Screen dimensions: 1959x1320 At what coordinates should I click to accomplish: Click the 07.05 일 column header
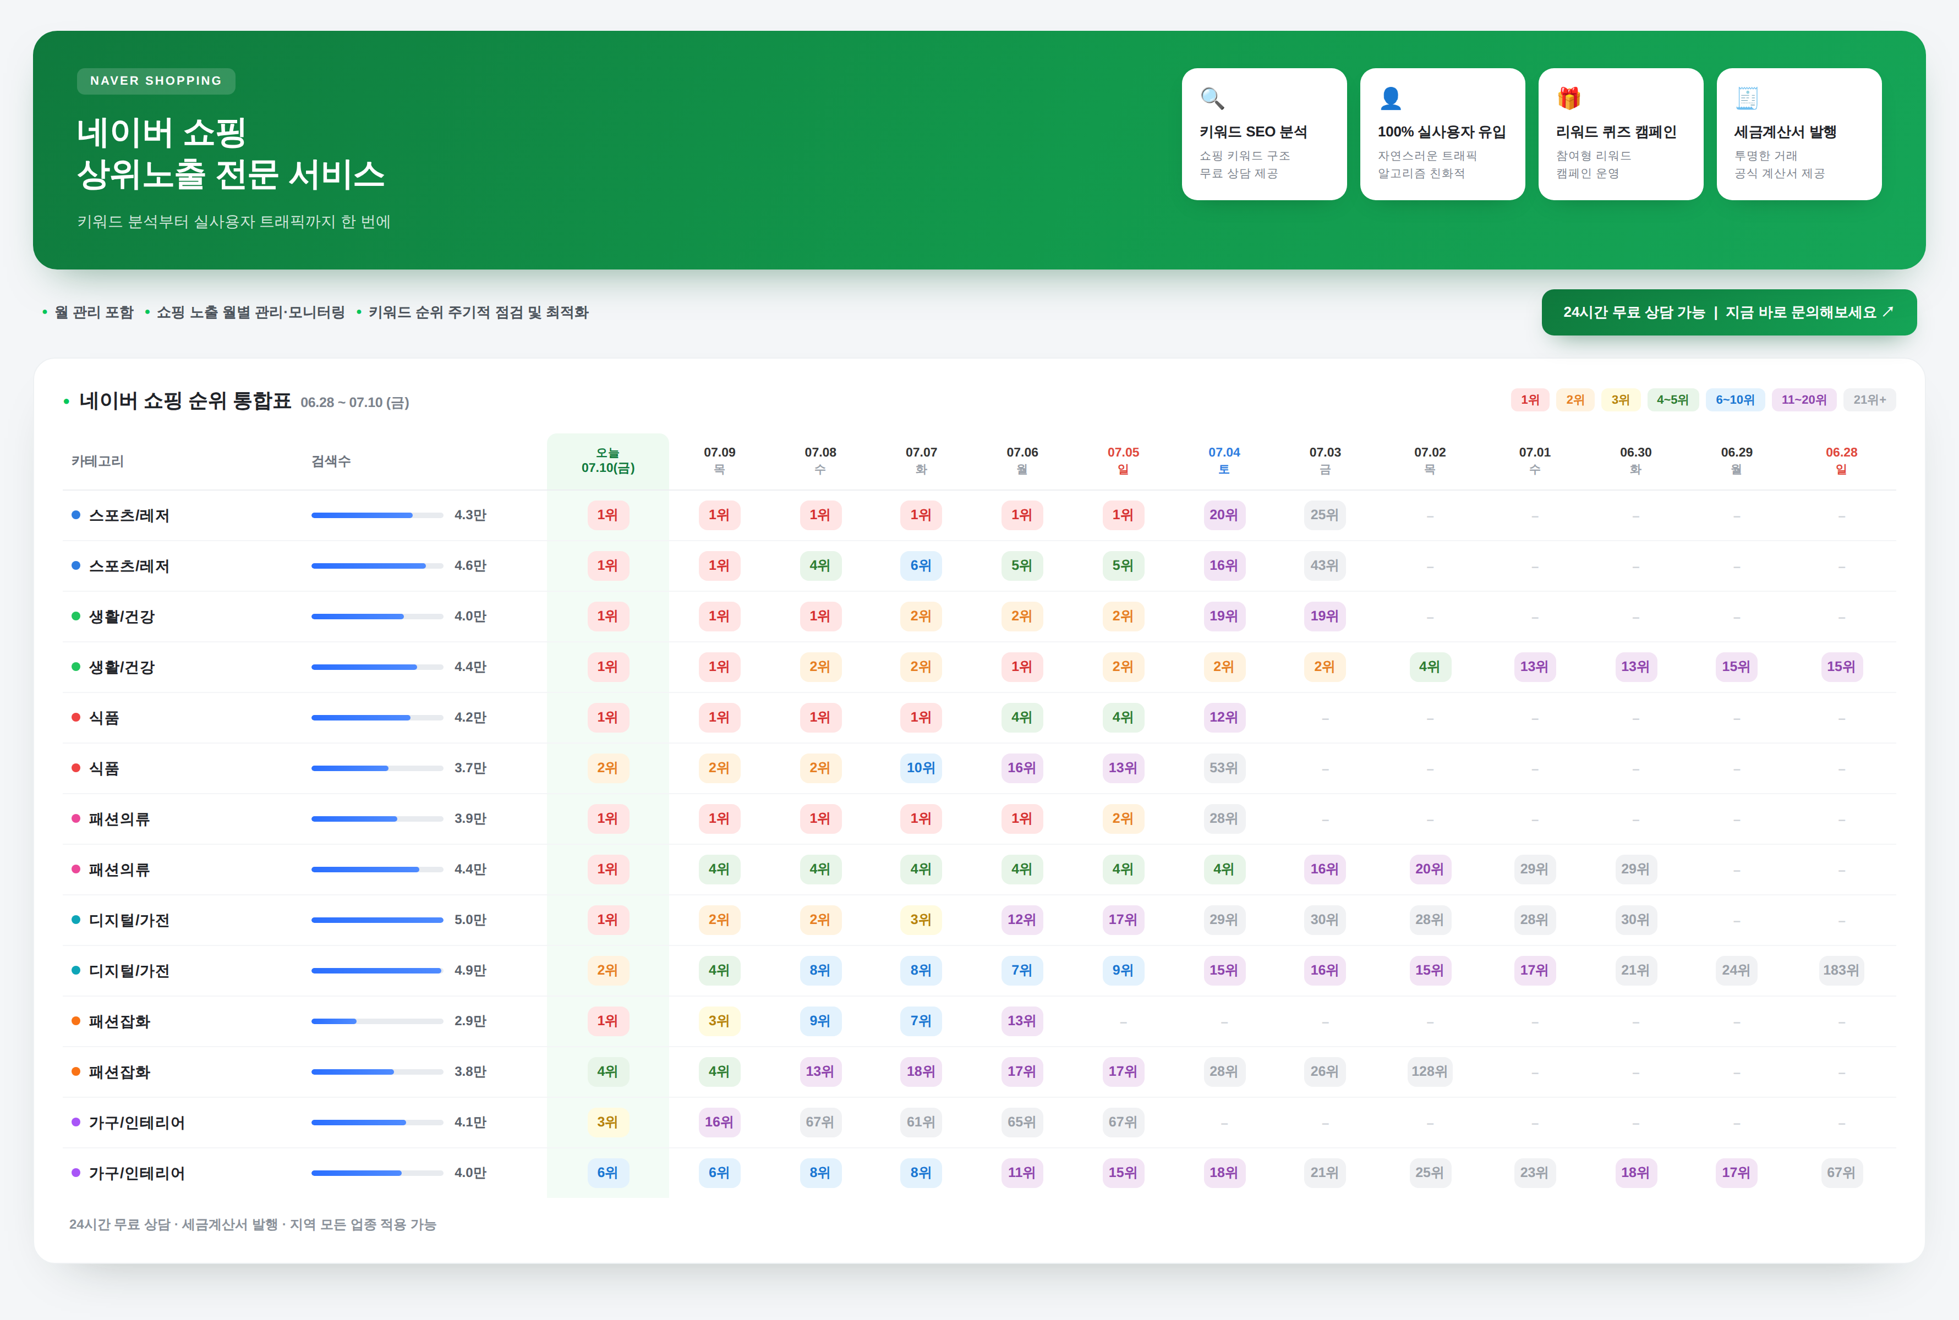1123,460
